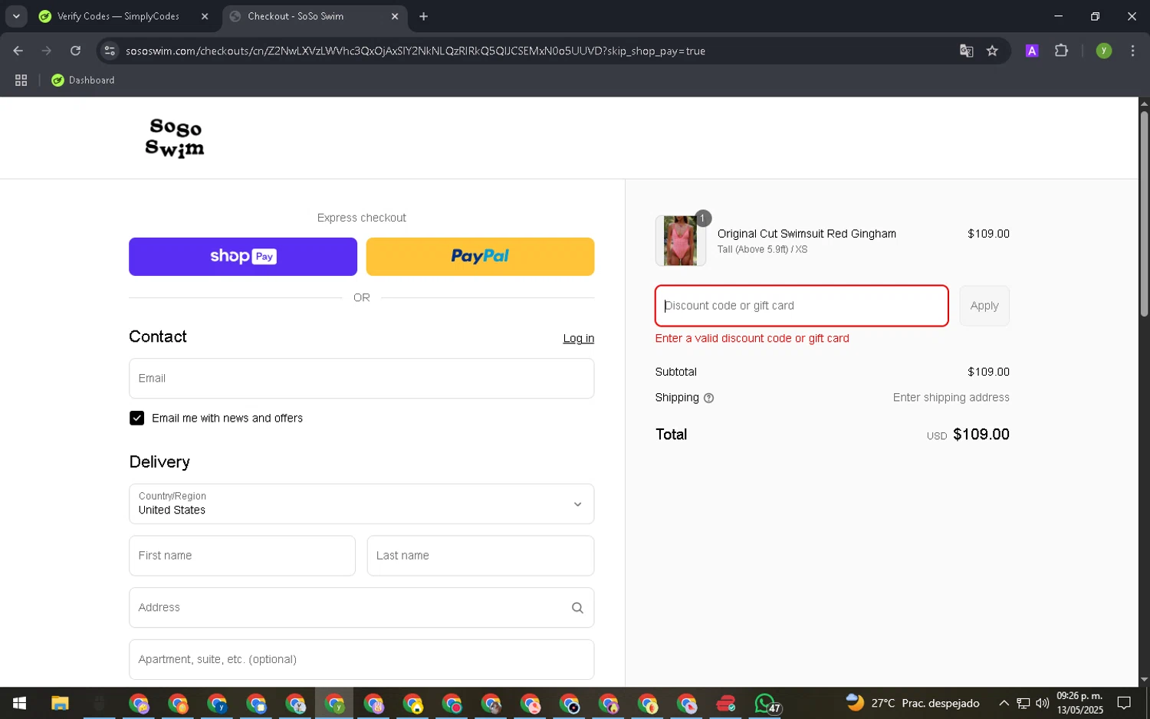Click the swimsuit product thumbnail

coord(680,241)
